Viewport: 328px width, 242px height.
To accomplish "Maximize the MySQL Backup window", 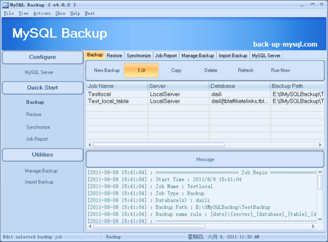I will point(313,4).
